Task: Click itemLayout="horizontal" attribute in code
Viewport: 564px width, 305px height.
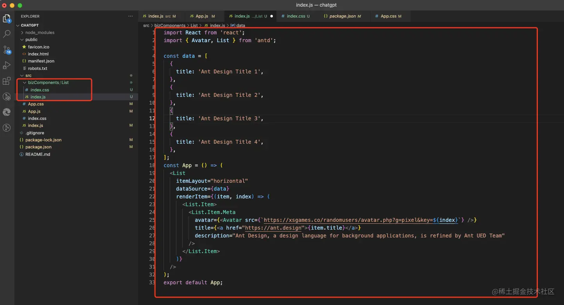Action: coord(212,181)
